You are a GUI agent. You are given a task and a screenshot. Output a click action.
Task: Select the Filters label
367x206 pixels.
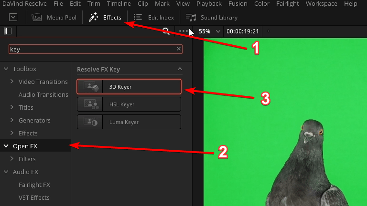tap(27, 159)
